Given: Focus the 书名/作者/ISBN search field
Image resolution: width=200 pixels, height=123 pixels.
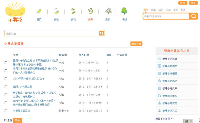Looking at the screenshot, I should click(166, 16).
